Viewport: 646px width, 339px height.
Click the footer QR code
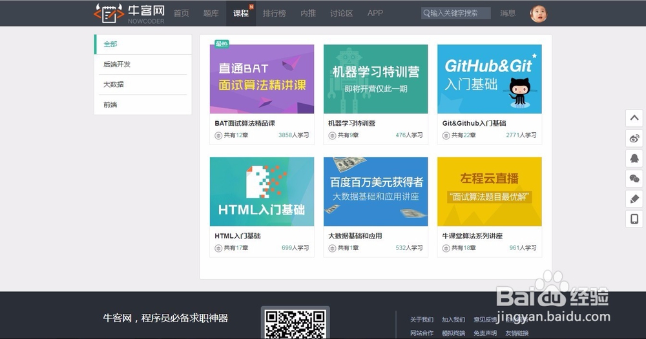click(x=295, y=324)
